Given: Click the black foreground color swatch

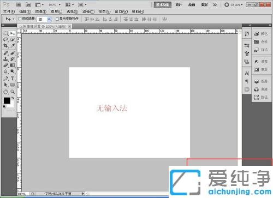Looking at the screenshot, I should pos(7,100).
